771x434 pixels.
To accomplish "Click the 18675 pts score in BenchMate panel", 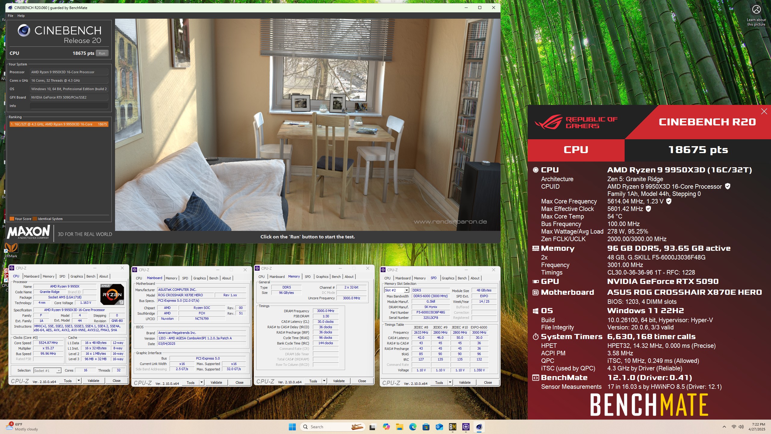I will [698, 150].
